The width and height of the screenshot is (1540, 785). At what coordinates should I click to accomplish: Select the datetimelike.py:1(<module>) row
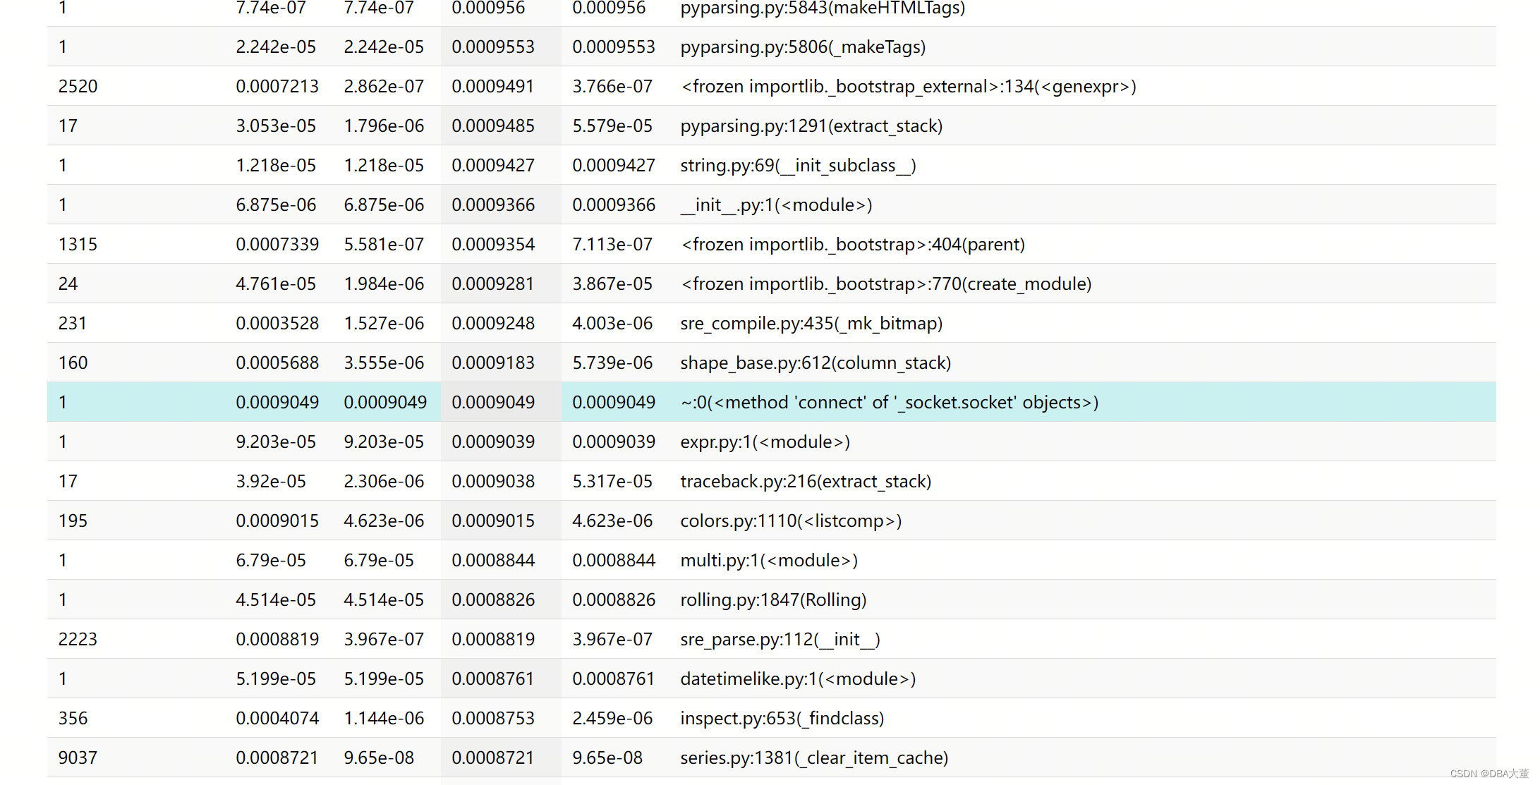coord(797,678)
